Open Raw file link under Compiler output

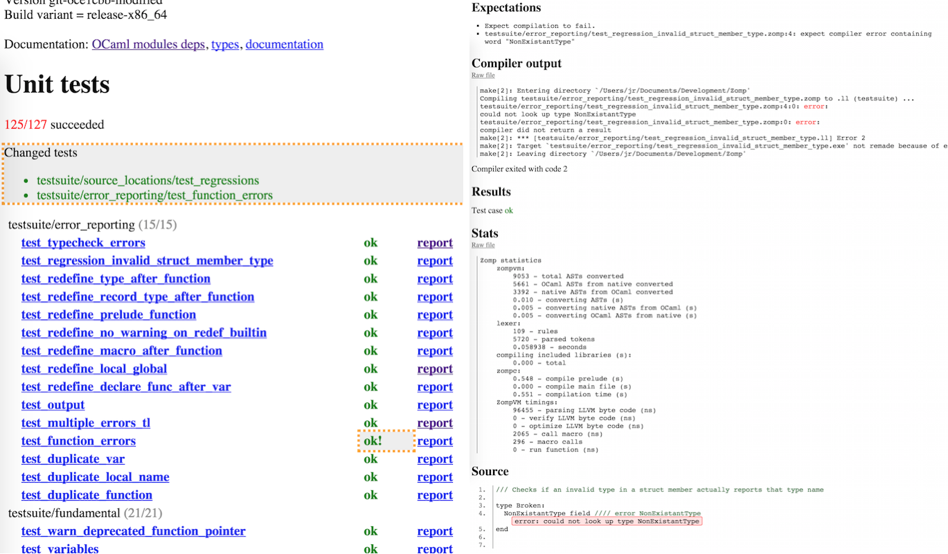coord(483,75)
